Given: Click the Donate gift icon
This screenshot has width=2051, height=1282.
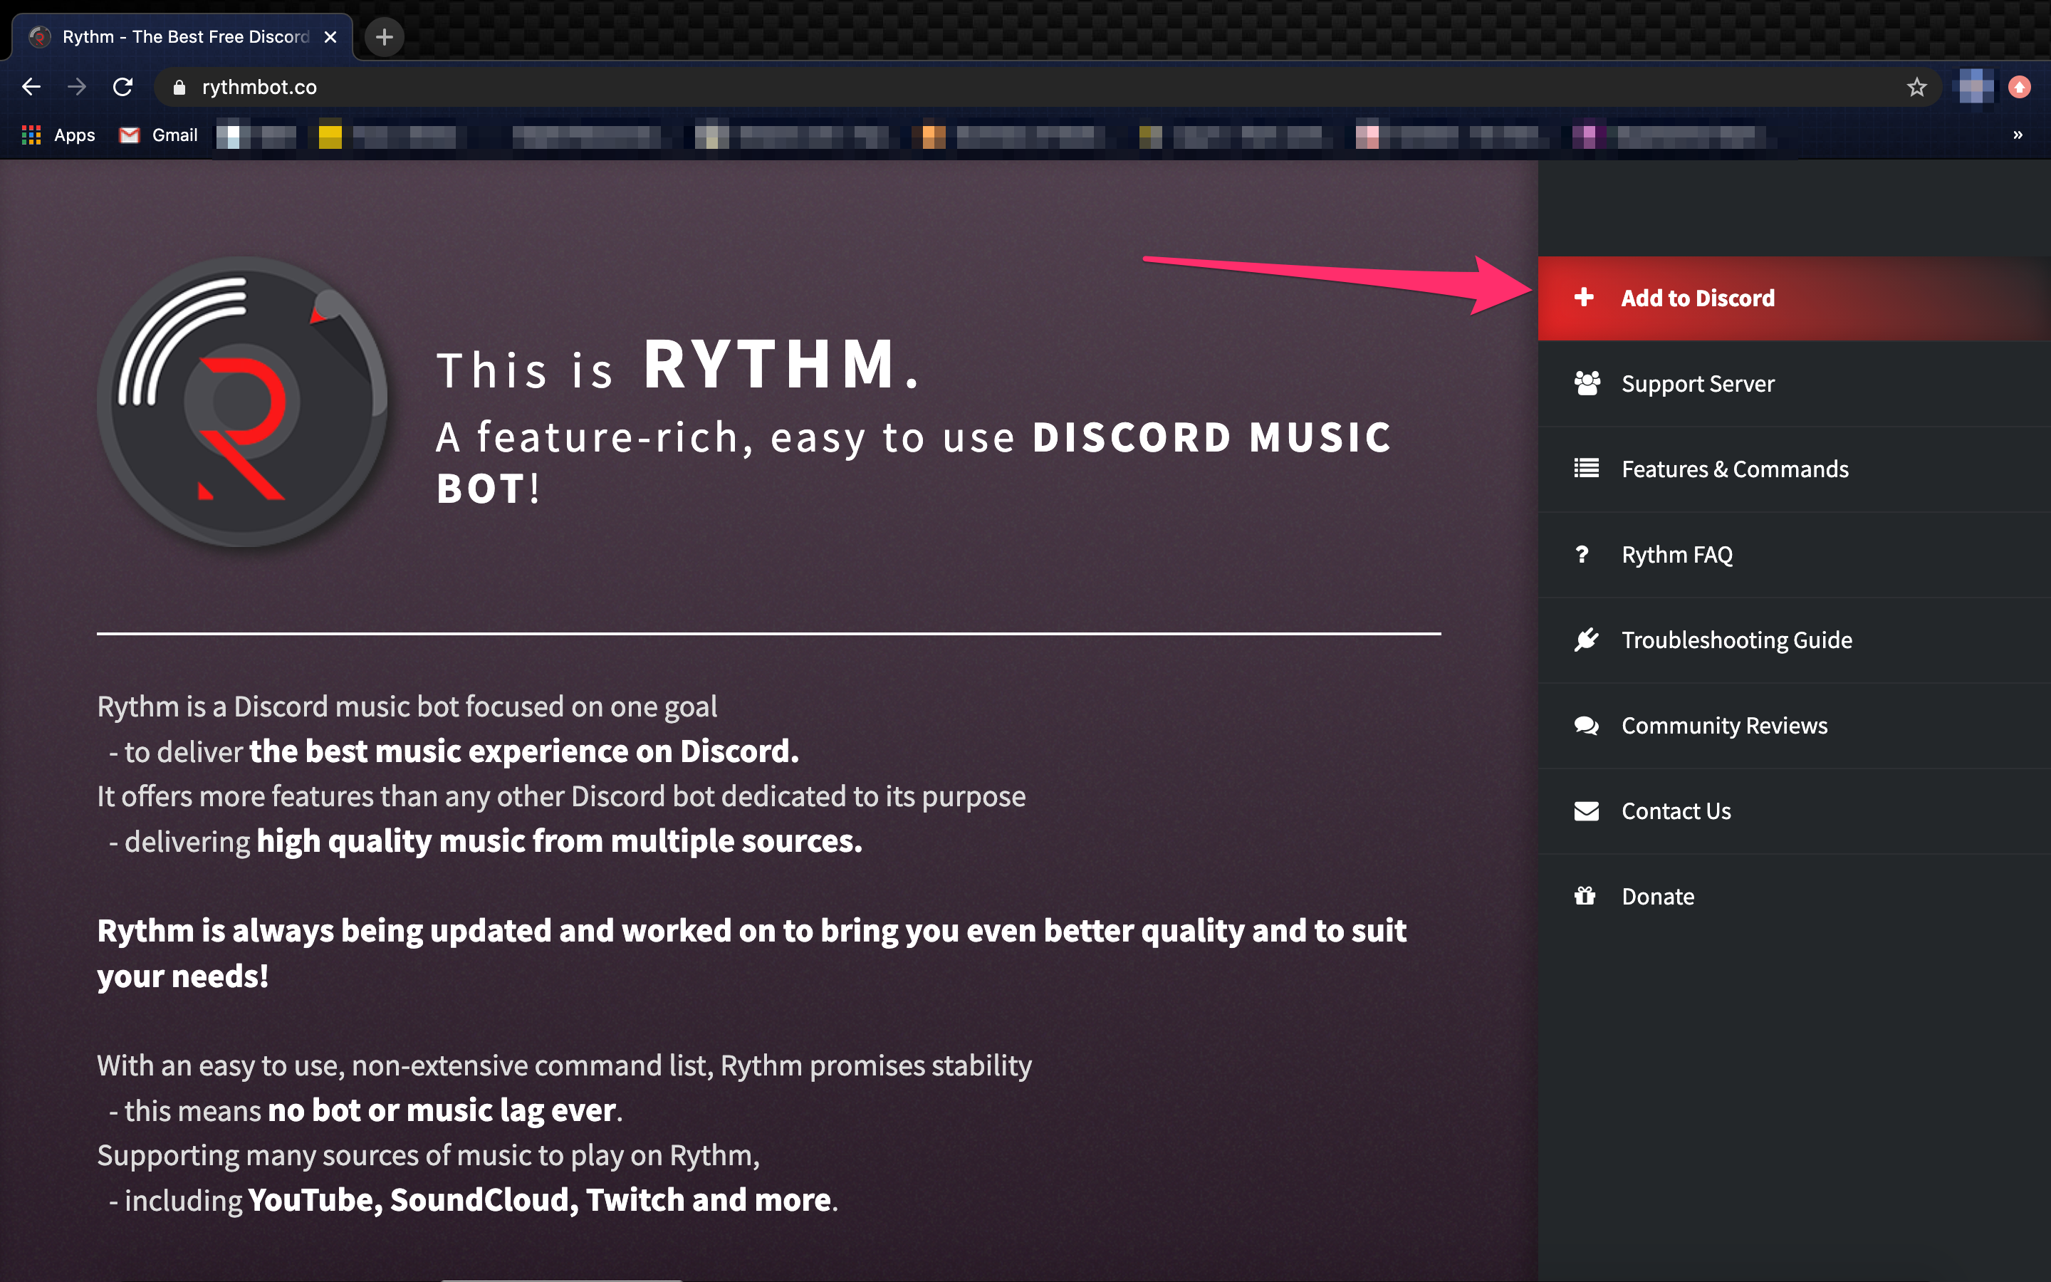Looking at the screenshot, I should click(x=1584, y=895).
